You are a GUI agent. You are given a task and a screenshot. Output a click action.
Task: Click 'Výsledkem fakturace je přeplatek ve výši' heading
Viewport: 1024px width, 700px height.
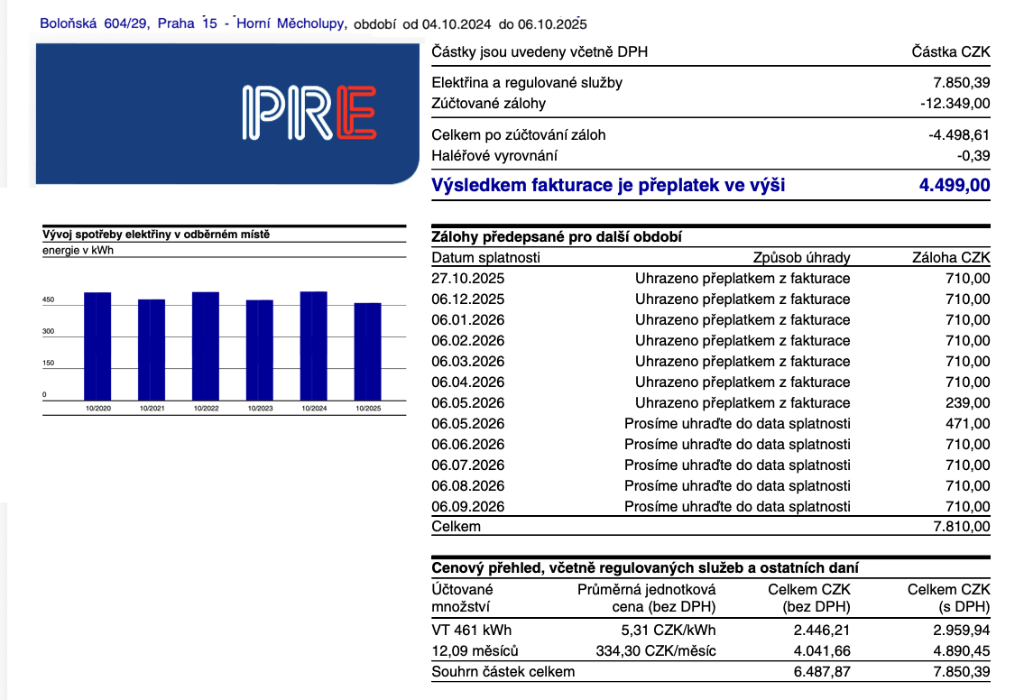coord(608,186)
